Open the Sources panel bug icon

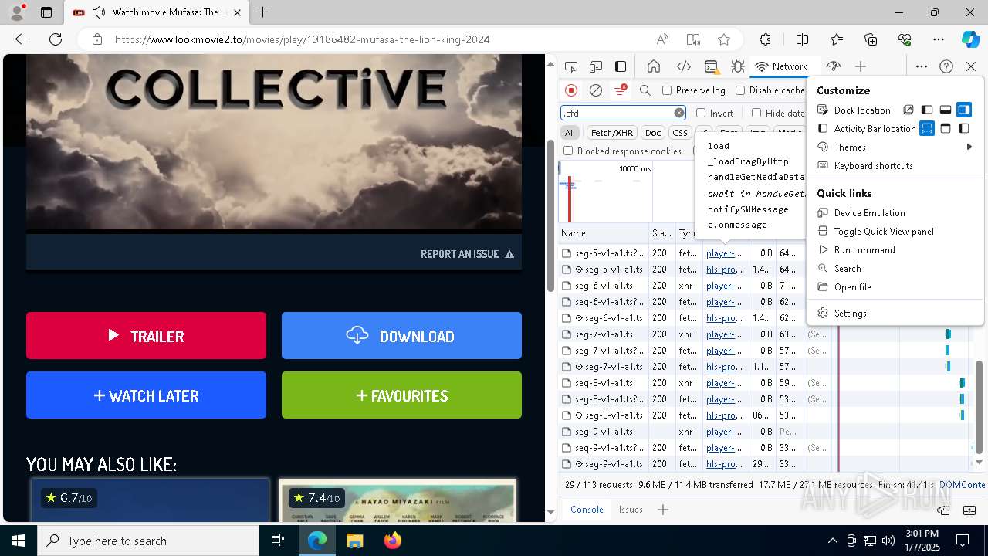[737, 66]
